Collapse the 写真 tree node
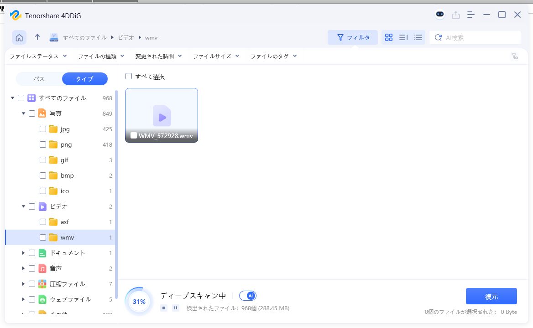533x328 pixels. [x=23, y=113]
